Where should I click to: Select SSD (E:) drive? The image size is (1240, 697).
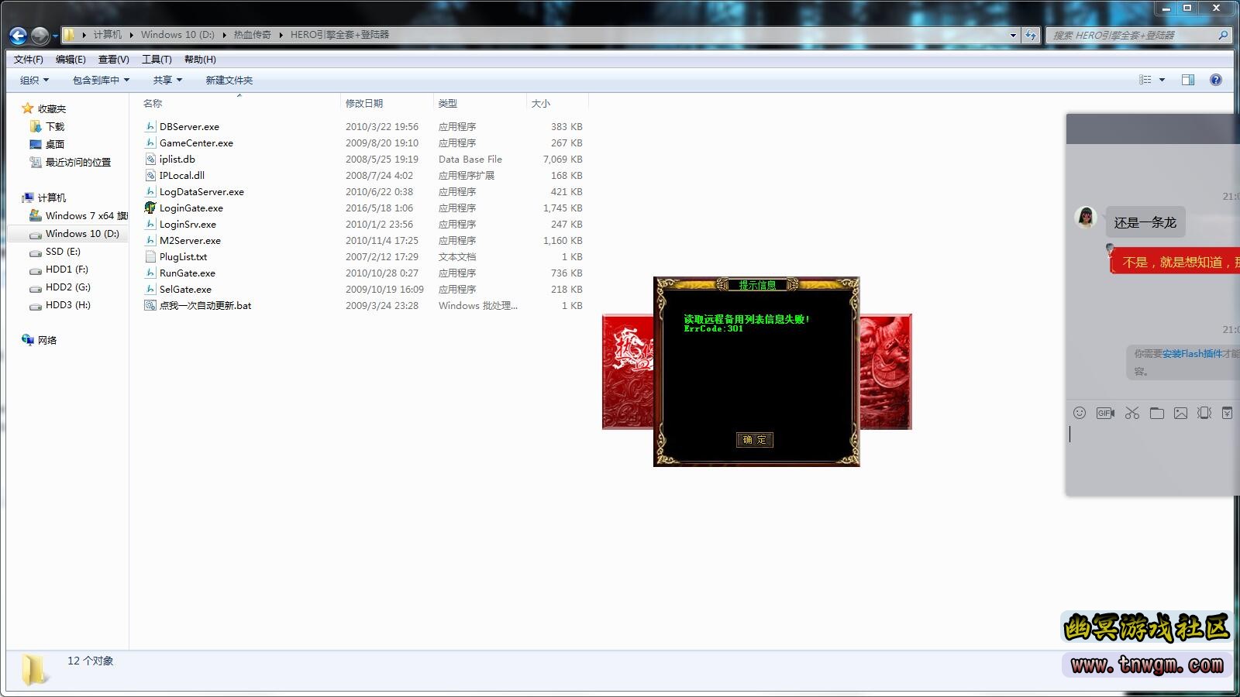(x=63, y=251)
